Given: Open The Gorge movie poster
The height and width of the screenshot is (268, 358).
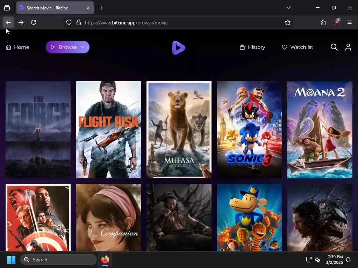Looking at the screenshot, I should [38, 130].
